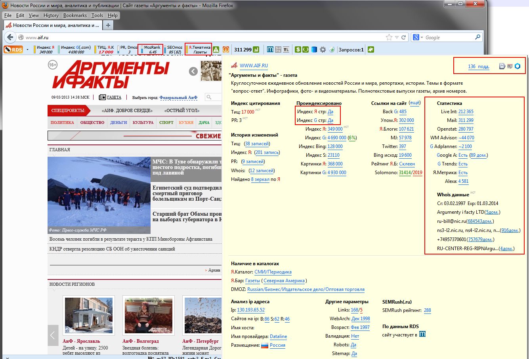Click the blue database toolbar icon

click(x=314, y=49)
